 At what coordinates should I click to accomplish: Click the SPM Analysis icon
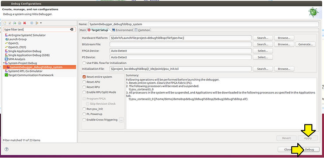point(7,59)
